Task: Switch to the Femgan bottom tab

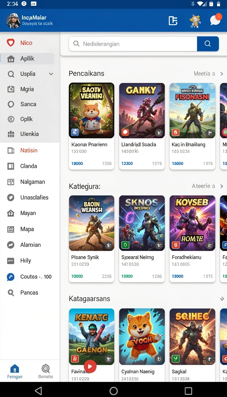Action: [x=15, y=371]
